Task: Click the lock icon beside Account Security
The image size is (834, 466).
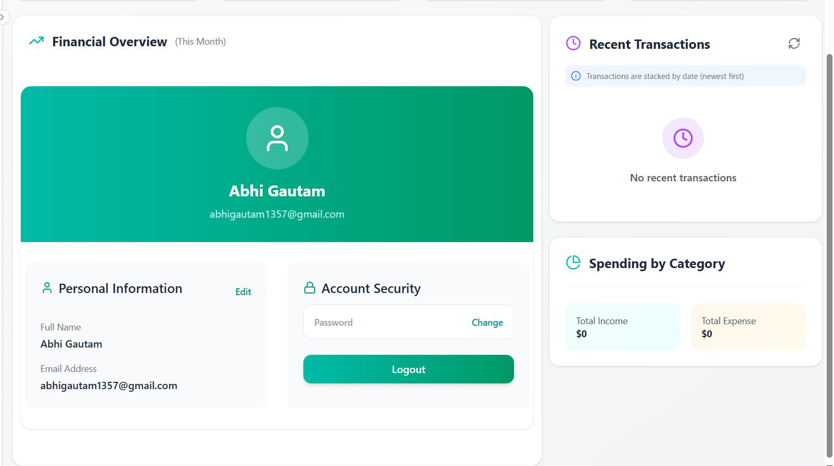Action: (310, 288)
